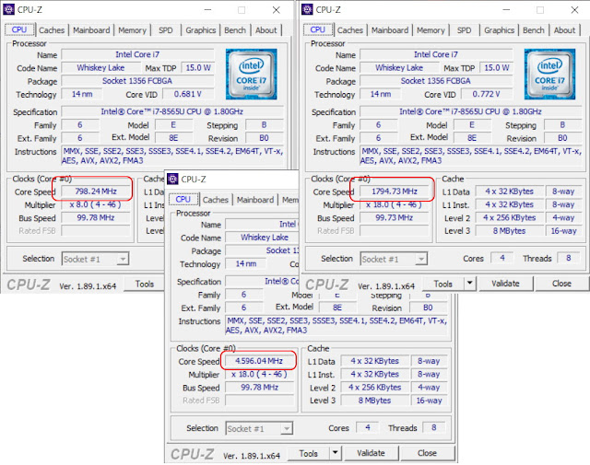The image size is (590, 465).
Task: Expand Tools dropdown arrow in bottom-center window
Action: pyautogui.click(x=335, y=453)
